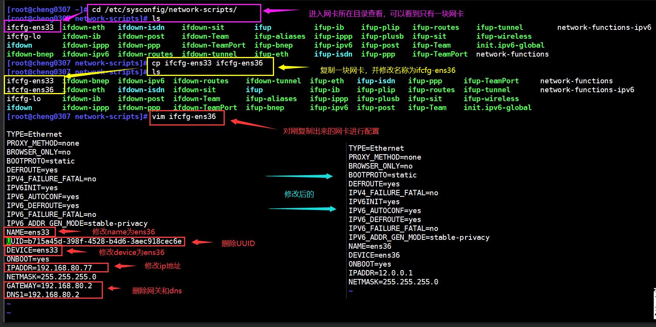
Task: Click IPV4_FAILURE_FATAL=no in the original ens33 config
Action: [x=51, y=179]
